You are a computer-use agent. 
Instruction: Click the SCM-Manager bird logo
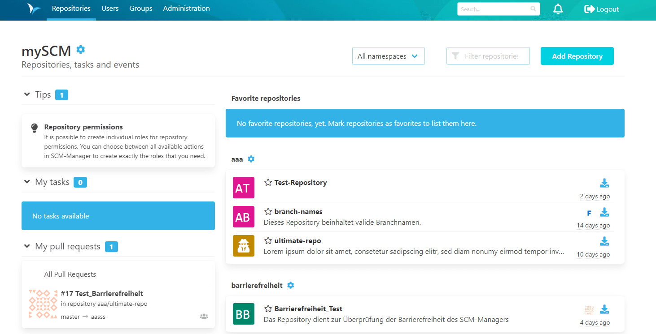click(34, 9)
